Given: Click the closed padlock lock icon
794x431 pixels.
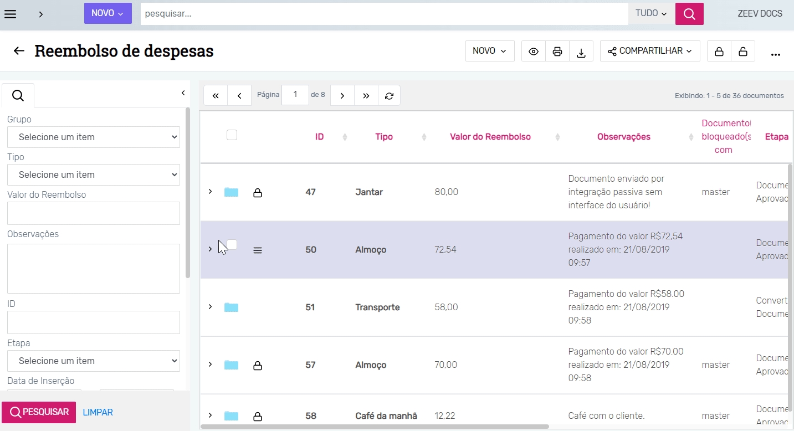Looking at the screenshot, I should point(719,52).
